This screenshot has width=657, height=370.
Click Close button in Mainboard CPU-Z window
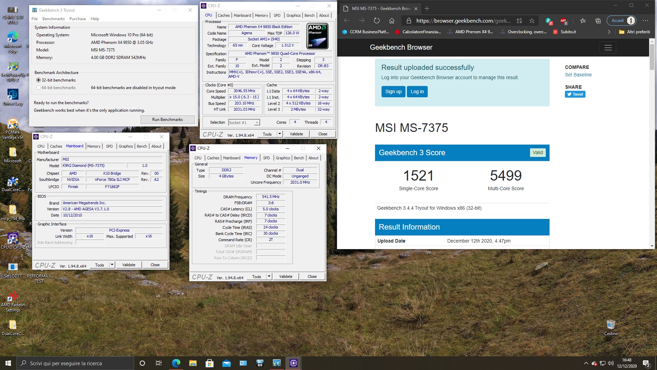pos(155,265)
